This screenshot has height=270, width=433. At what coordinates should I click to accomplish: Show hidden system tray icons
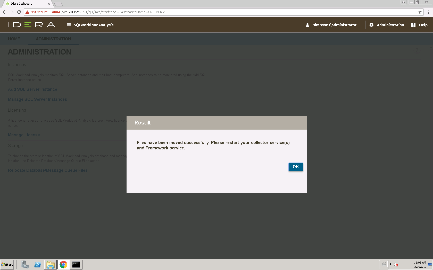pos(390,264)
